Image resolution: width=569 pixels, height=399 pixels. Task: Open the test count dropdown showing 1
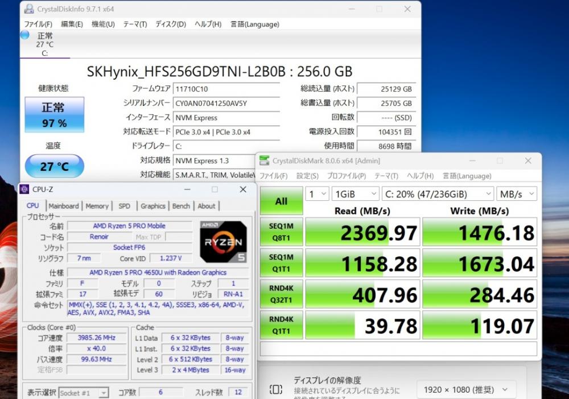317,194
